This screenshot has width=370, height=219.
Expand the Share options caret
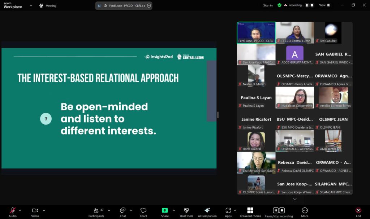click(174, 210)
